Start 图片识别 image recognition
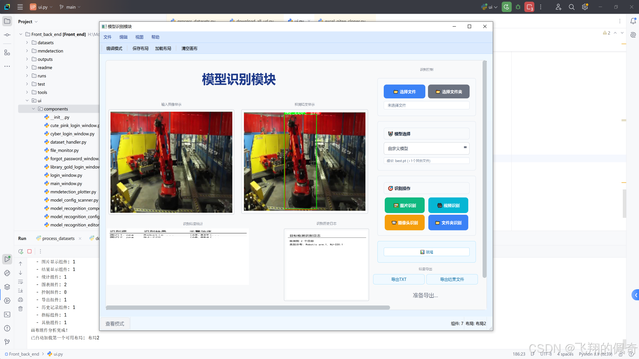The height and width of the screenshot is (359, 639). [x=405, y=205]
